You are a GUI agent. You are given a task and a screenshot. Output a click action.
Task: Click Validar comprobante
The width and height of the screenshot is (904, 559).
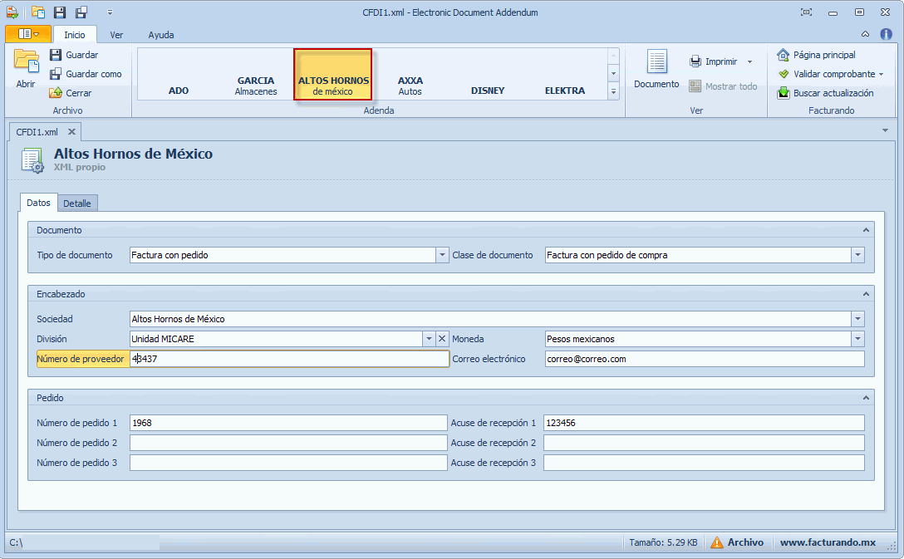click(x=827, y=74)
